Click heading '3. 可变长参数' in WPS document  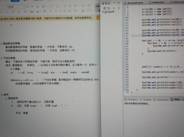tap(8, 58)
